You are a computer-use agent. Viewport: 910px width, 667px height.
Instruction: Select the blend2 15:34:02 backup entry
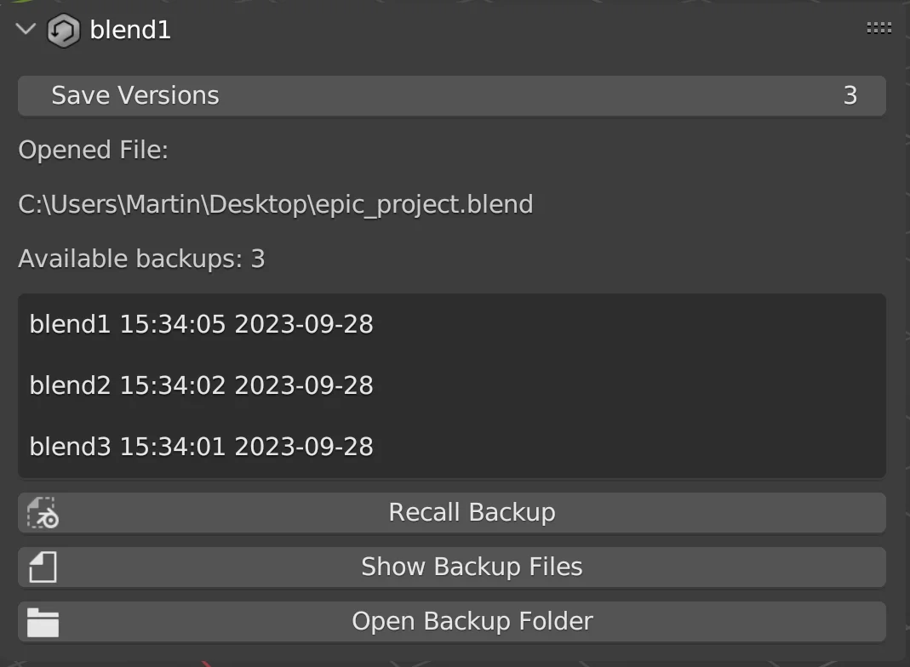202,385
